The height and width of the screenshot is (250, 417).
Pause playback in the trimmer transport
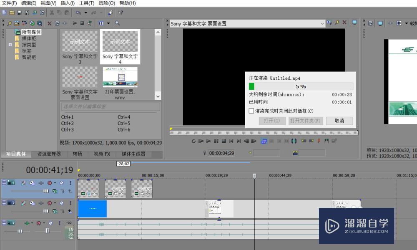216,141
